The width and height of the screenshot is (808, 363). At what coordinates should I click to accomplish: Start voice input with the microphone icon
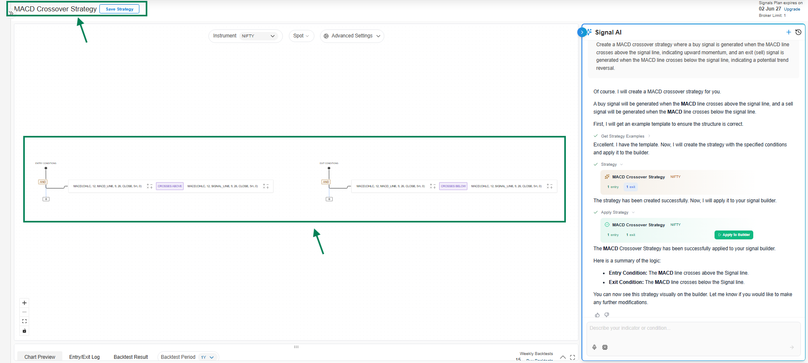pyautogui.click(x=594, y=347)
